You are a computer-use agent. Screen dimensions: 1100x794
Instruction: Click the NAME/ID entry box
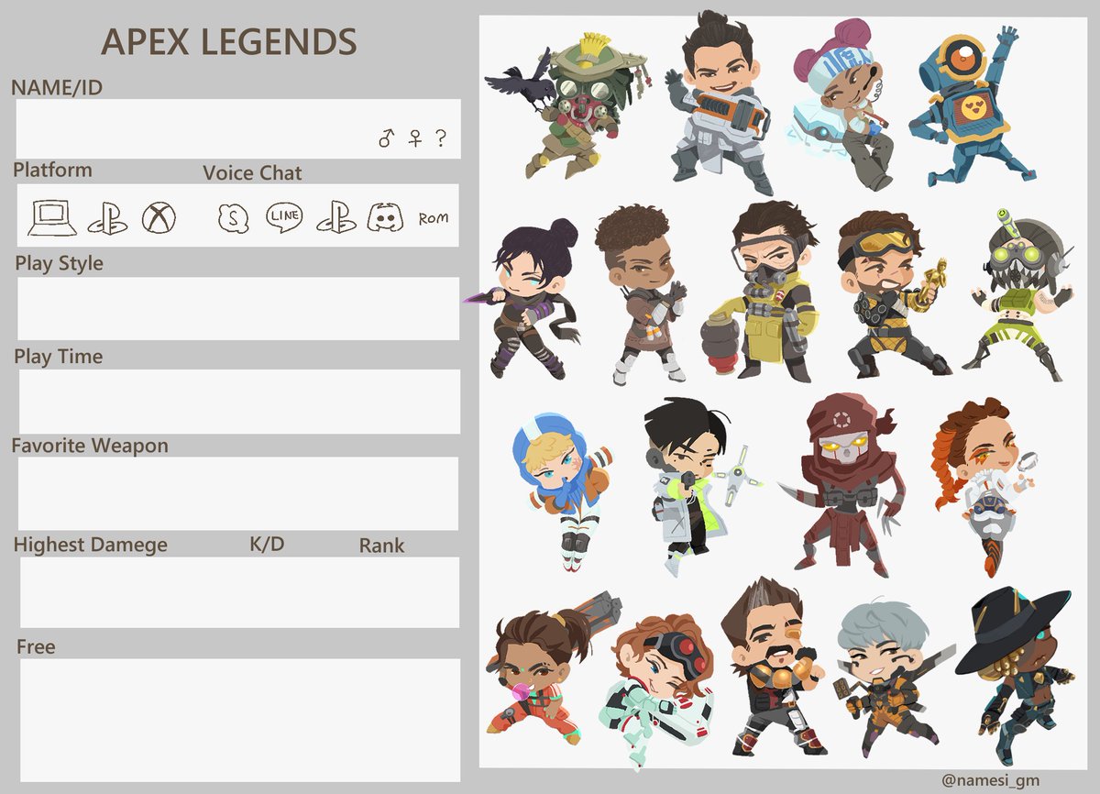(237, 128)
